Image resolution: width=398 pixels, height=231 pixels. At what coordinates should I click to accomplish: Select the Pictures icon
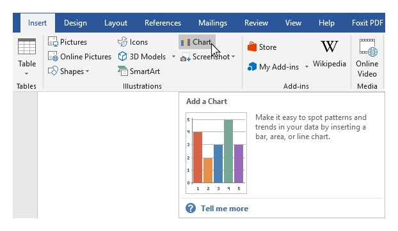tap(53, 41)
